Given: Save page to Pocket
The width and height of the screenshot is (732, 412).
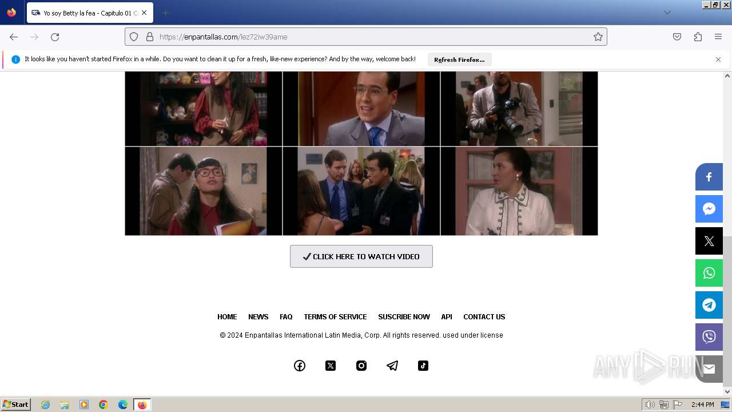Looking at the screenshot, I should pyautogui.click(x=677, y=37).
